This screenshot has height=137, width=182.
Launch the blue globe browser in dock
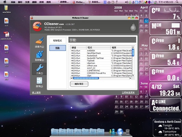coord(120,132)
